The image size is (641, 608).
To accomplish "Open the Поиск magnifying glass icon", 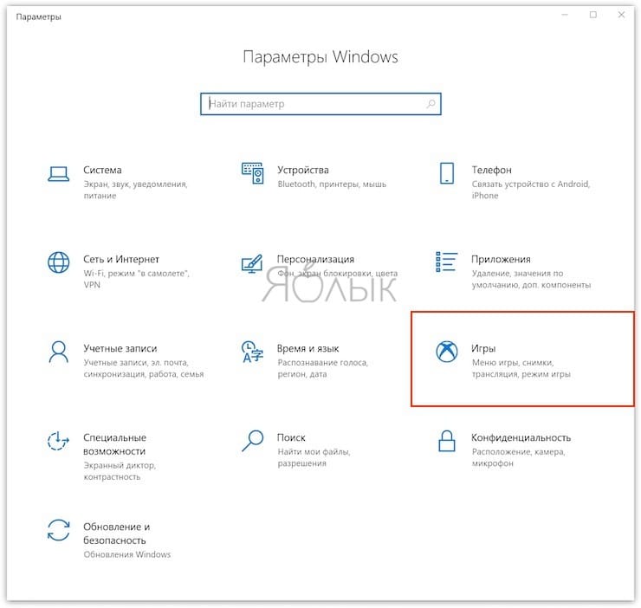I will pyautogui.click(x=252, y=441).
